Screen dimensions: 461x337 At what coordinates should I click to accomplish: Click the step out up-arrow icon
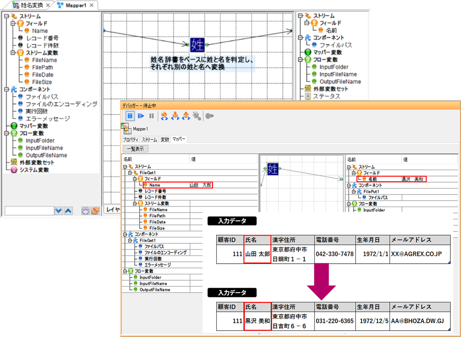click(x=186, y=116)
